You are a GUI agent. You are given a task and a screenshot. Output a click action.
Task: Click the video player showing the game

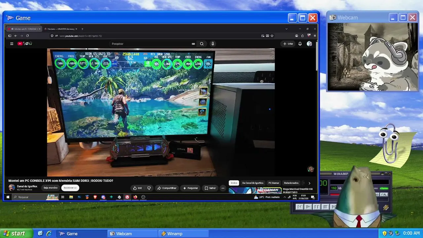(x=161, y=112)
